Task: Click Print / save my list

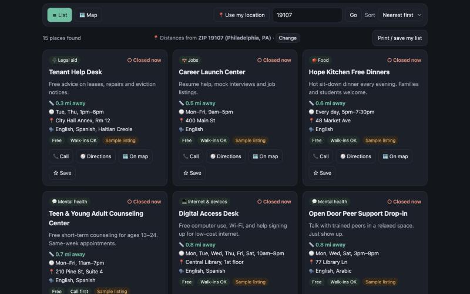Action: pyautogui.click(x=399, y=38)
